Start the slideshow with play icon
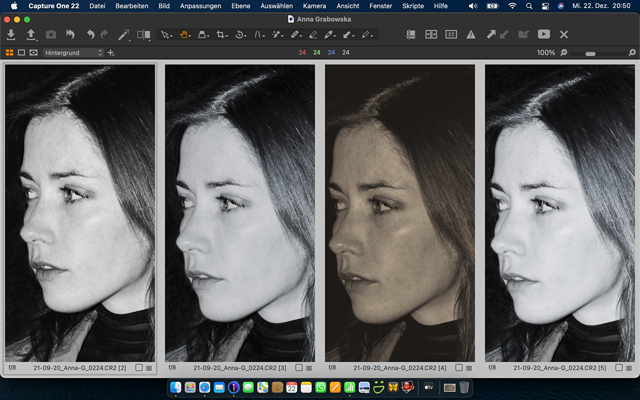Screen dimensions: 640x400 (544, 34)
